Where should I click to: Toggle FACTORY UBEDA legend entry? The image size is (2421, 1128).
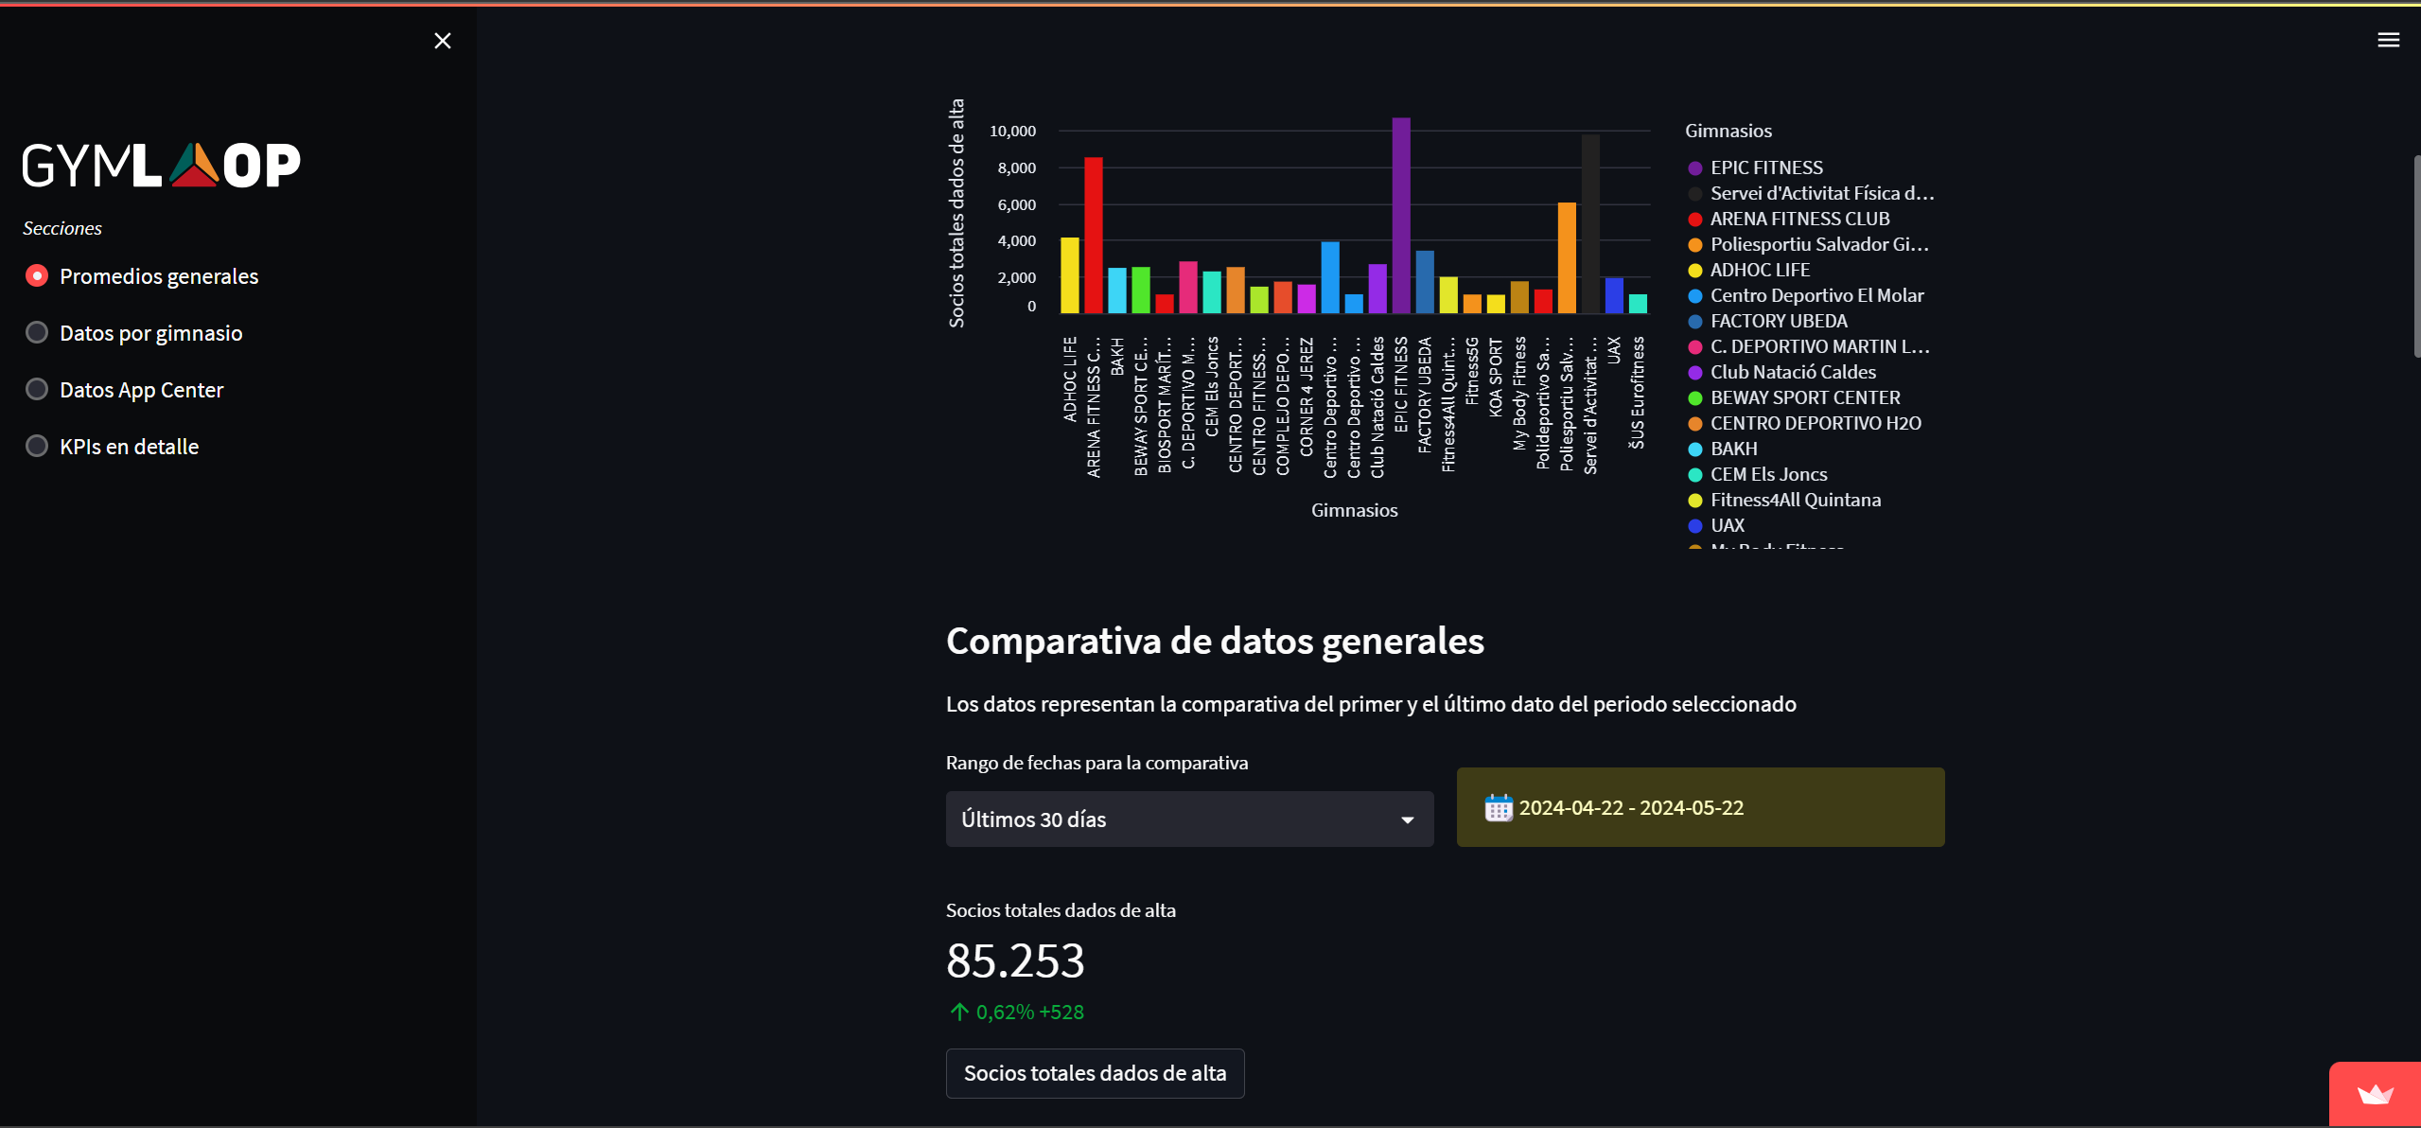[1768, 321]
